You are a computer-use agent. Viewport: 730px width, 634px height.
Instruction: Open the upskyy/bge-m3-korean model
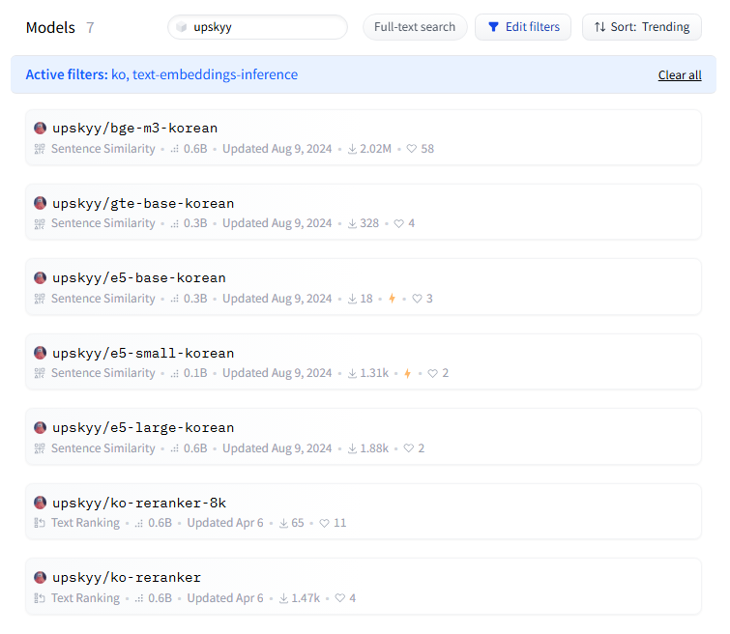click(364, 137)
